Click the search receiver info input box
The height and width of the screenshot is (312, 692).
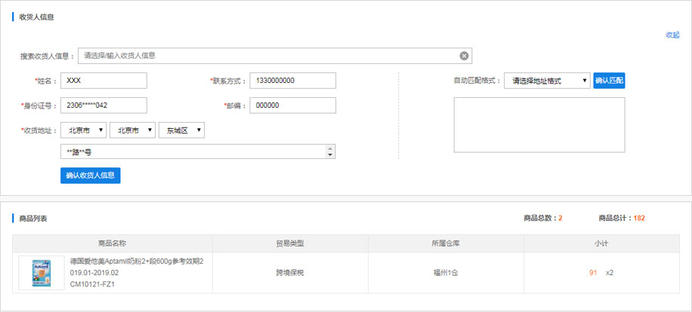tap(268, 56)
